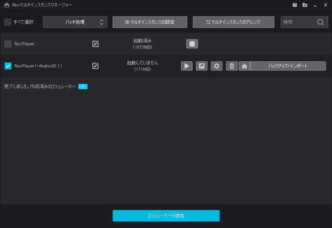Minimize the Nox multi-instance manager window
Viewport: 332px width, 228px height.
tap(315, 5)
